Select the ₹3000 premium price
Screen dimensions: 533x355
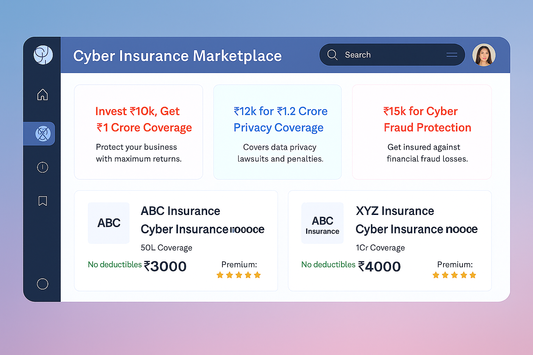tap(165, 266)
